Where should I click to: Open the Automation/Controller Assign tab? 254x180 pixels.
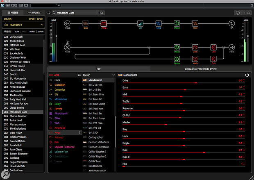pyautogui.click(x=201, y=69)
